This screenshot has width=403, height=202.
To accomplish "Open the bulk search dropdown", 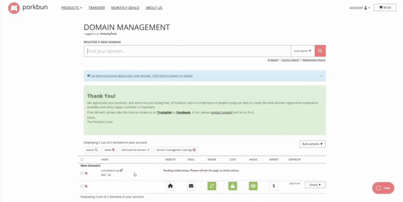I will click(303, 51).
